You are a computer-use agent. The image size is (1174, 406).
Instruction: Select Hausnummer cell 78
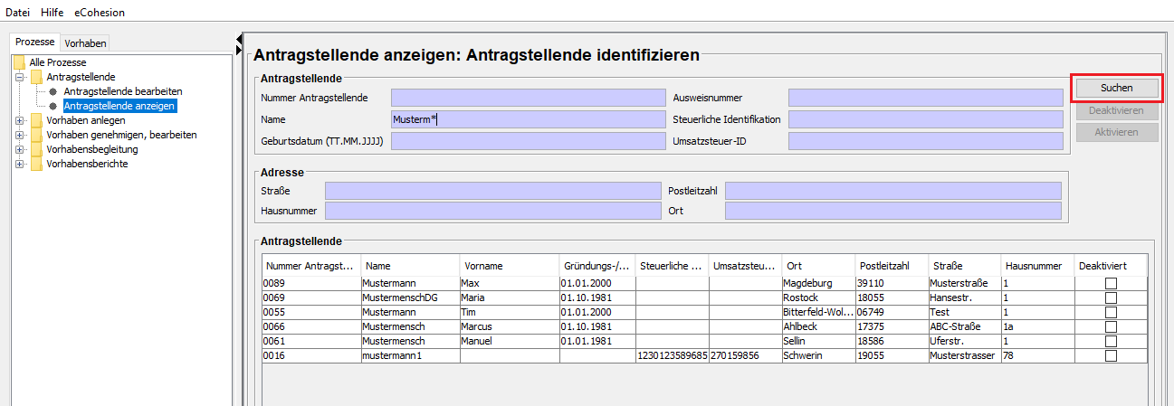[x=1037, y=356]
